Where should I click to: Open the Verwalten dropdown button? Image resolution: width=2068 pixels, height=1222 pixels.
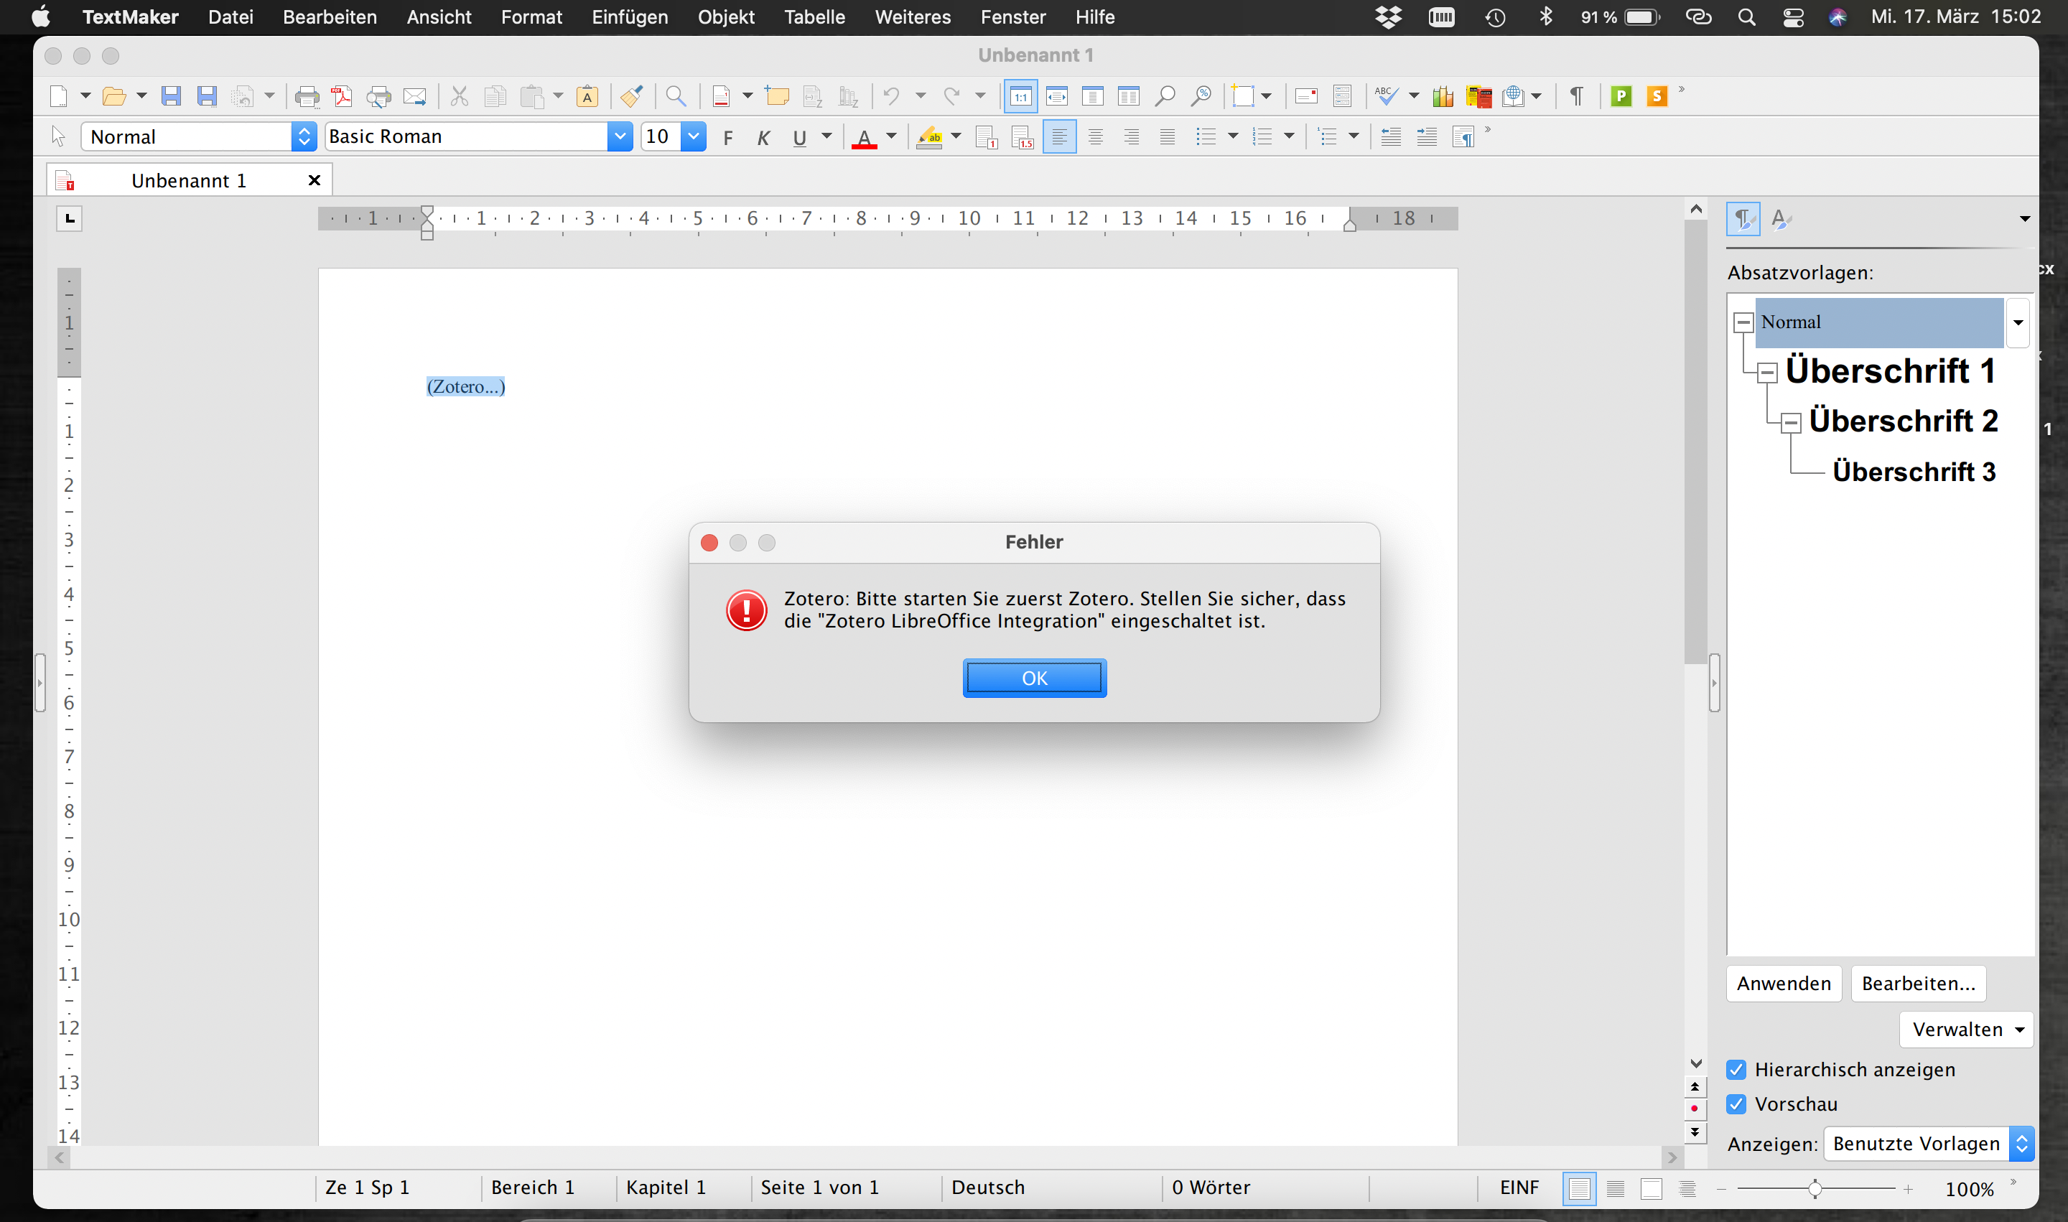(1966, 1030)
